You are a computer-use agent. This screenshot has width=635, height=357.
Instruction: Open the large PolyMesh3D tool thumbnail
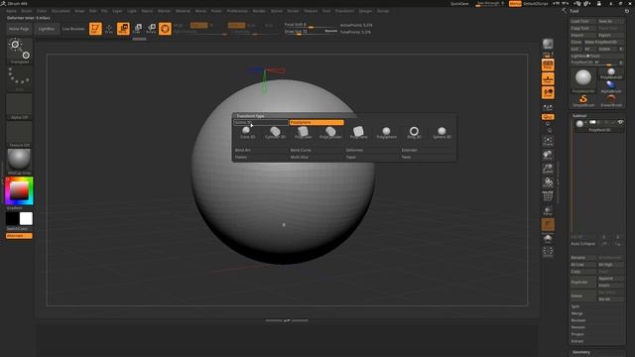pyautogui.click(x=583, y=80)
